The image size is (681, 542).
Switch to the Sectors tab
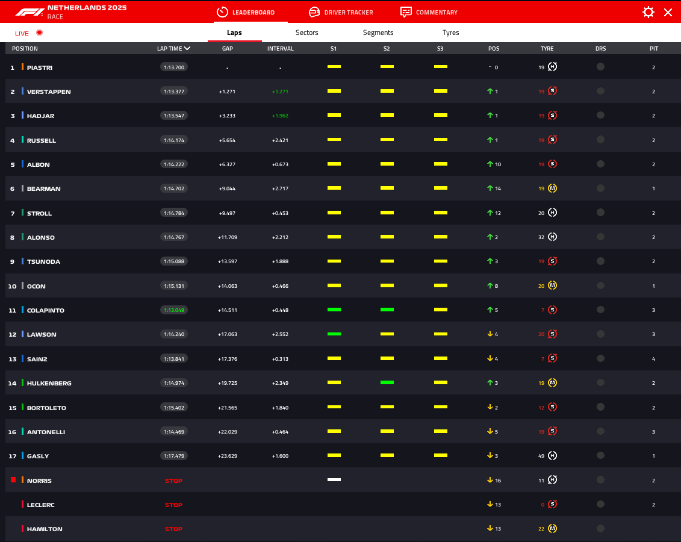(x=306, y=33)
